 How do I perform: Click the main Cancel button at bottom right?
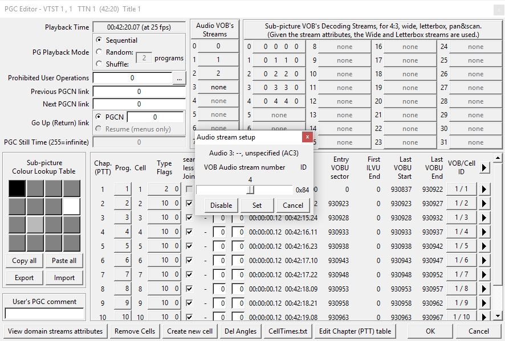[479, 331]
